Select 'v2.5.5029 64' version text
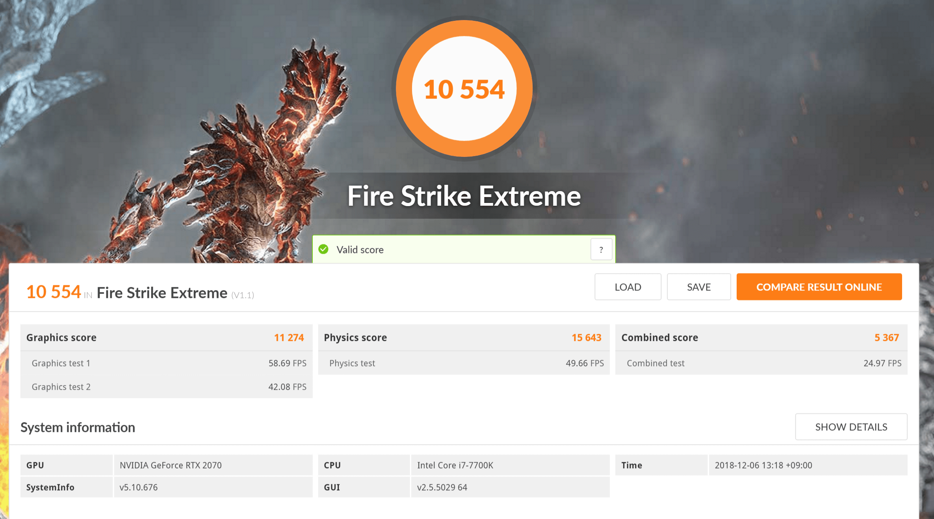 coord(442,487)
